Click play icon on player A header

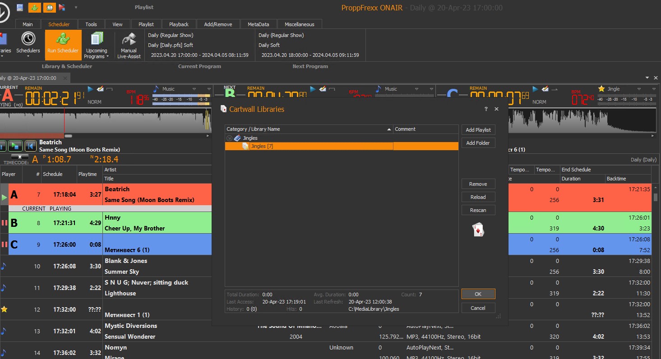click(90, 89)
